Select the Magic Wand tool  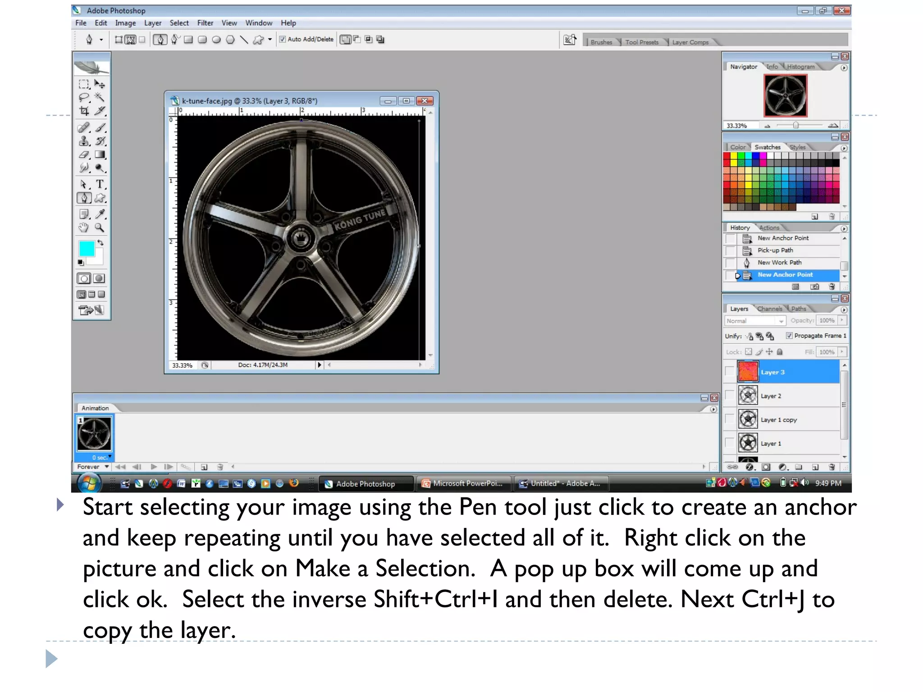tap(100, 97)
